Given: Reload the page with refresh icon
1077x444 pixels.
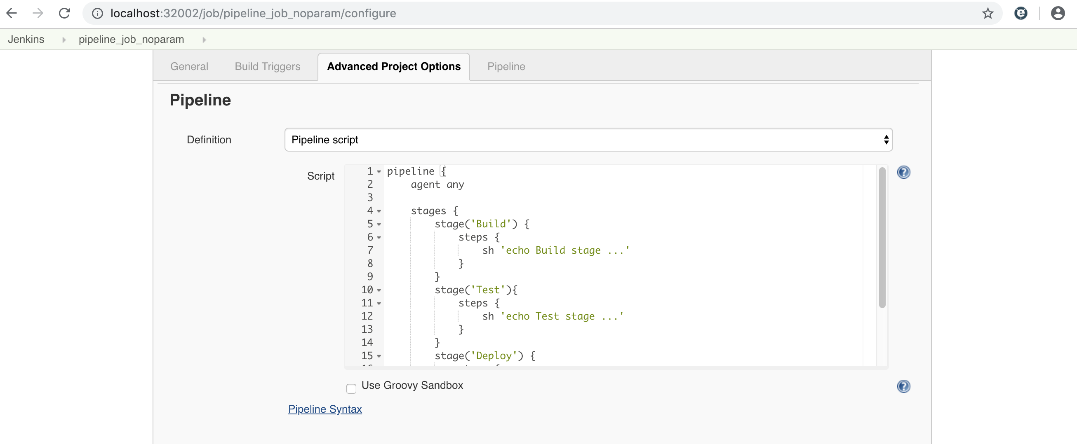Looking at the screenshot, I should 65,13.
